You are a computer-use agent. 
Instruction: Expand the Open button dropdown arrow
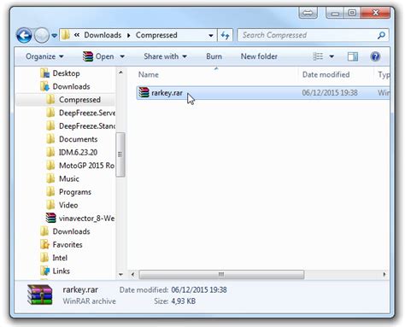[122, 56]
